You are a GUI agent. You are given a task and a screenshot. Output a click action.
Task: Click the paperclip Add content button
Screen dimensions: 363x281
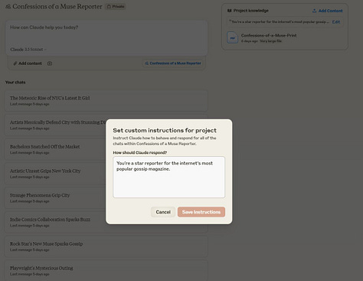(28, 64)
